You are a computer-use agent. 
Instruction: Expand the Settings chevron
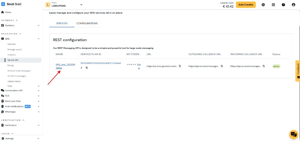point(38,139)
